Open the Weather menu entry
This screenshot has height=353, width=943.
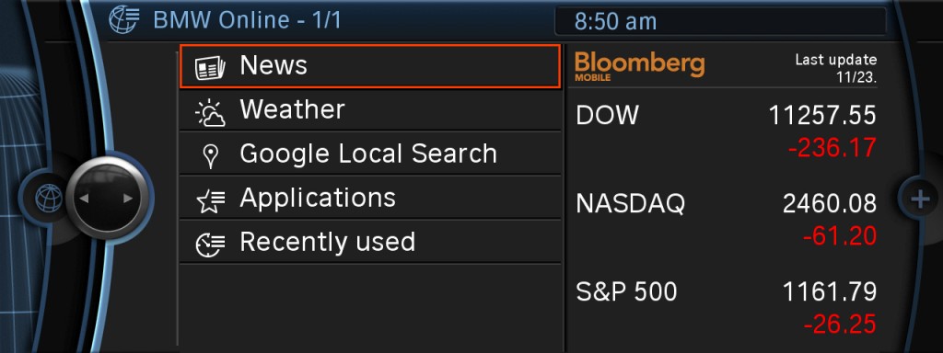[370, 110]
